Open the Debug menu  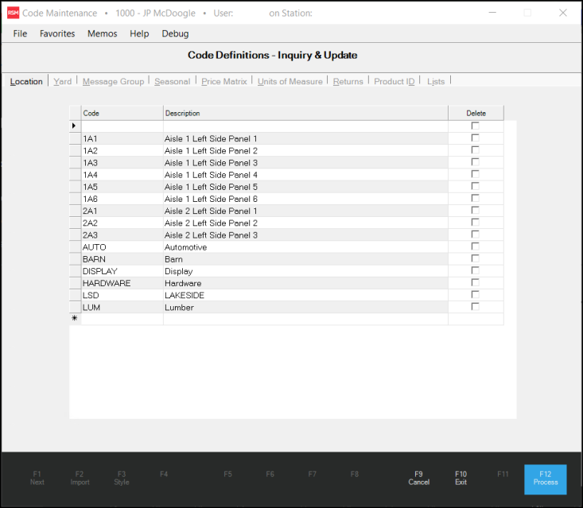point(175,34)
